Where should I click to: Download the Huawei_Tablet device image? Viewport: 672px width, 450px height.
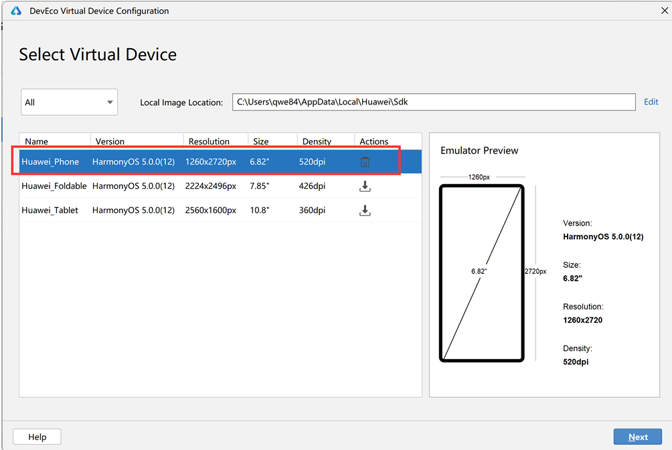click(x=365, y=210)
